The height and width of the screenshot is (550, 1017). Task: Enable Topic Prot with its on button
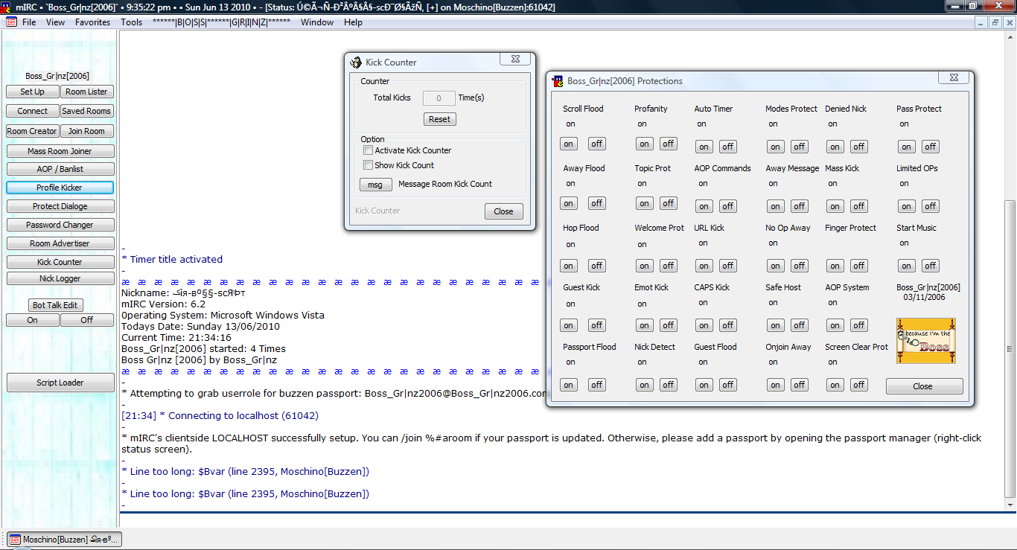click(x=645, y=203)
